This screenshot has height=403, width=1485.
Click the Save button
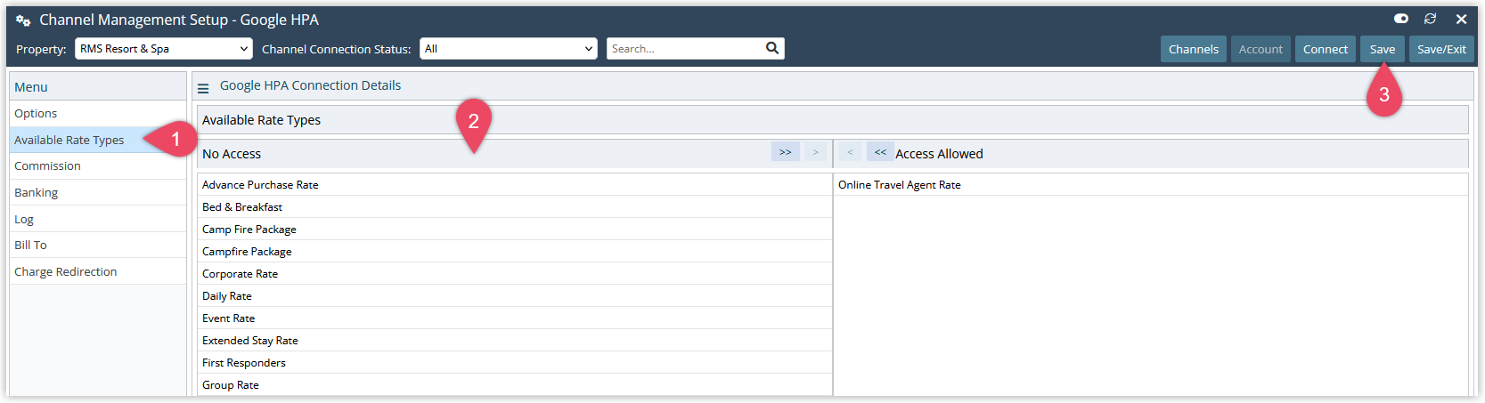[x=1383, y=49]
